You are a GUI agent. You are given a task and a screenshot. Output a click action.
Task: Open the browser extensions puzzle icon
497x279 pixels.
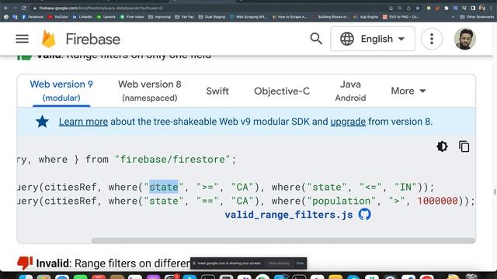pos(447,9)
